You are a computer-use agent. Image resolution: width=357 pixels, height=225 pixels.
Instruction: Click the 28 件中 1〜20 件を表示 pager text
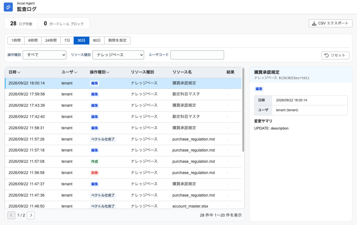click(221, 215)
